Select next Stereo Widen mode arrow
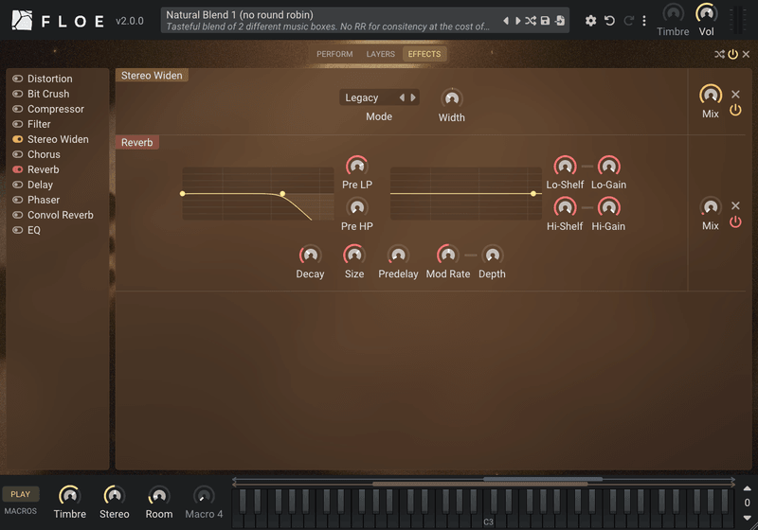 (x=413, y=97)
